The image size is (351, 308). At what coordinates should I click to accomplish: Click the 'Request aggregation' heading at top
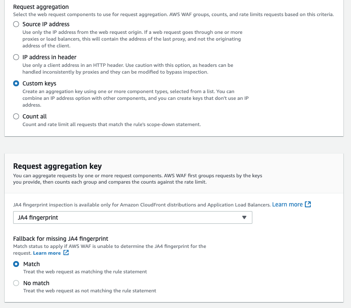[41, 7]
